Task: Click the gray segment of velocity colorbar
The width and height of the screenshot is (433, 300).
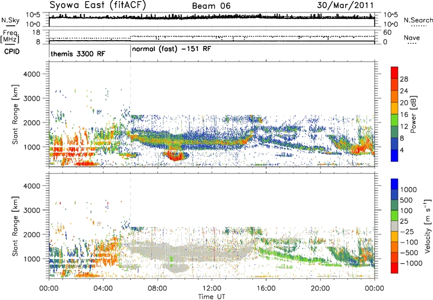Action: [x=395, y=226]
